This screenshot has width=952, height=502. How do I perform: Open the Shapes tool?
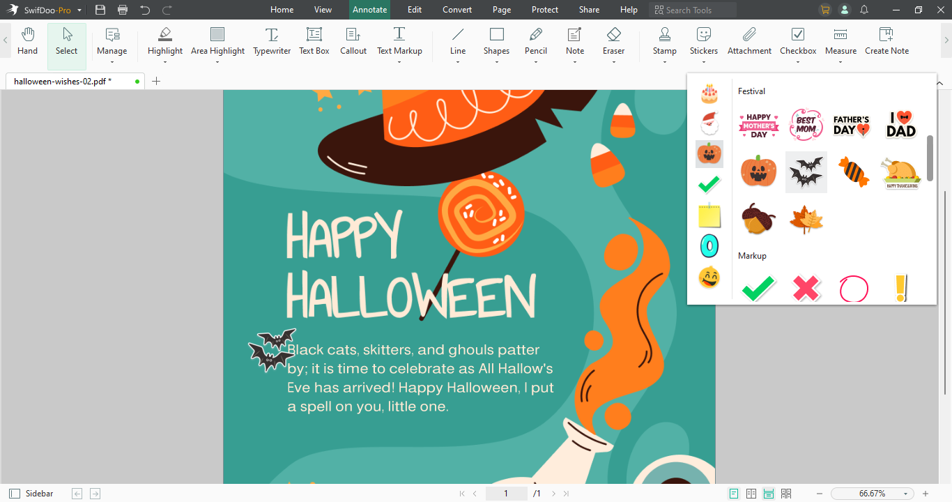coord(496,42)
